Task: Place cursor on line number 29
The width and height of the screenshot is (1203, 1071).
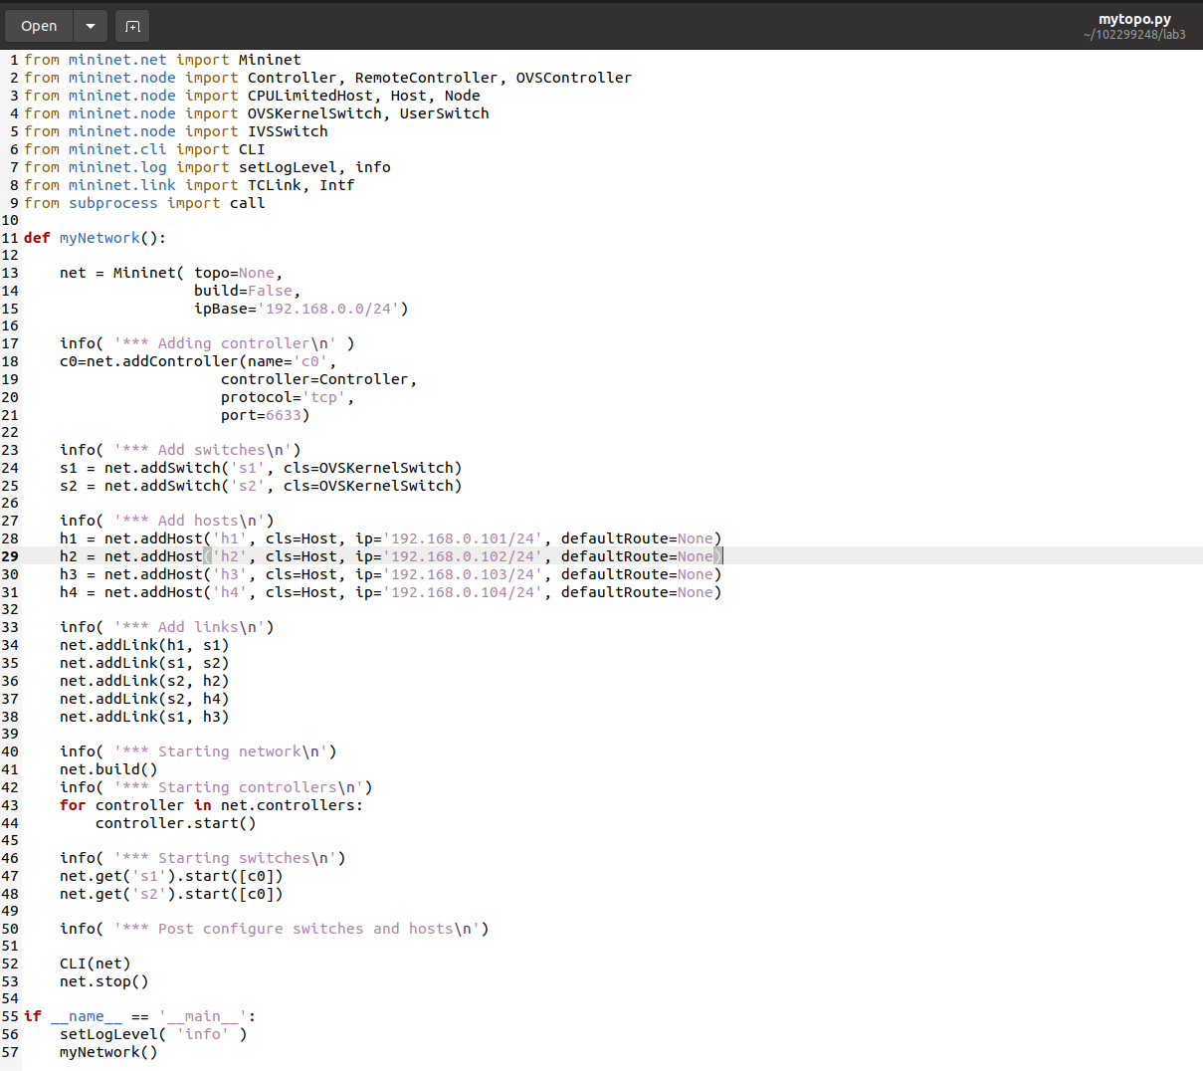Action: click(10, 556)
